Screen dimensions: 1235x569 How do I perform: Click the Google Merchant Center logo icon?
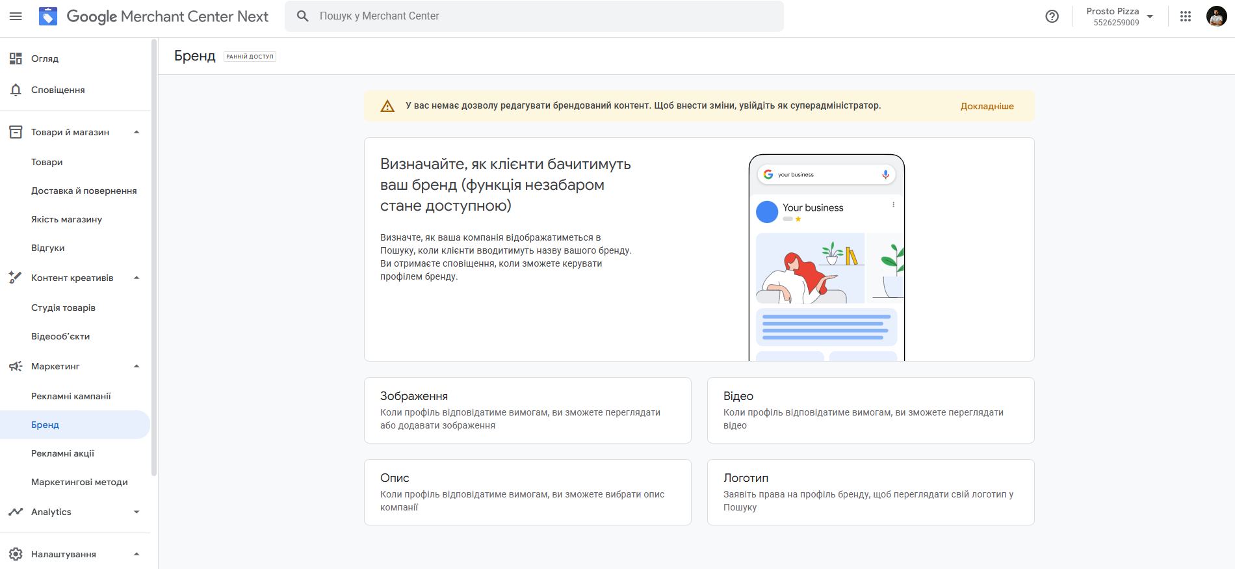tap(48, 16)
